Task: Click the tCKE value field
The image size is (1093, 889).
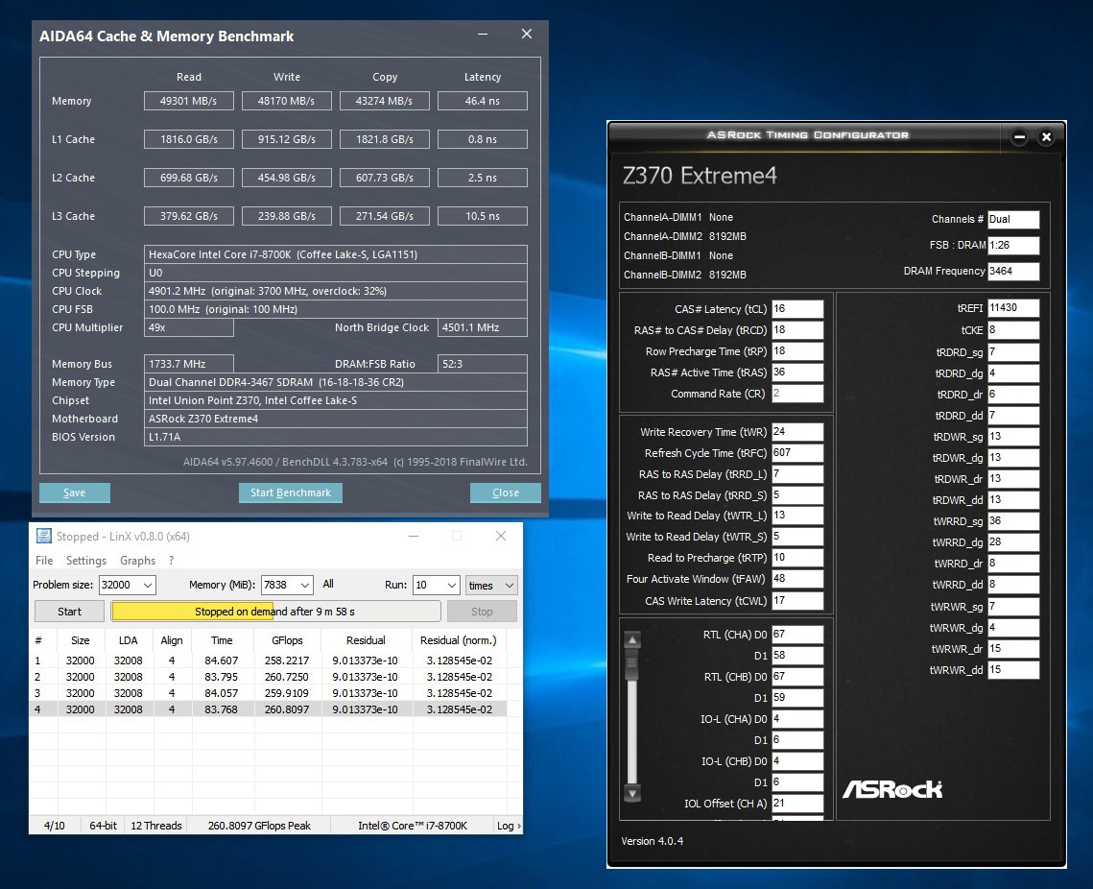Action: [1013, 330]
